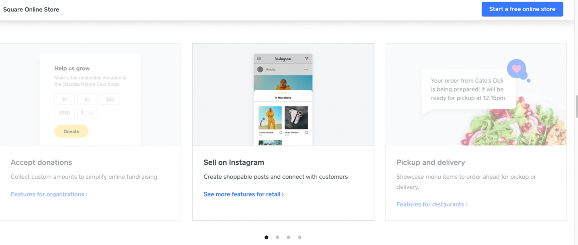This screenshot has width=578, height=245.
Task: Select the second carousel dot indicator
Action: tap(277, 237)
